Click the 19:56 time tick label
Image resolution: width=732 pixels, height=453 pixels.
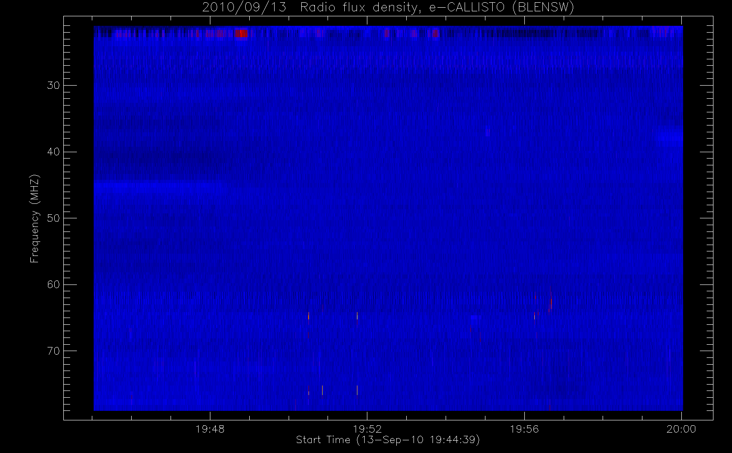click(x=524, y=429)
